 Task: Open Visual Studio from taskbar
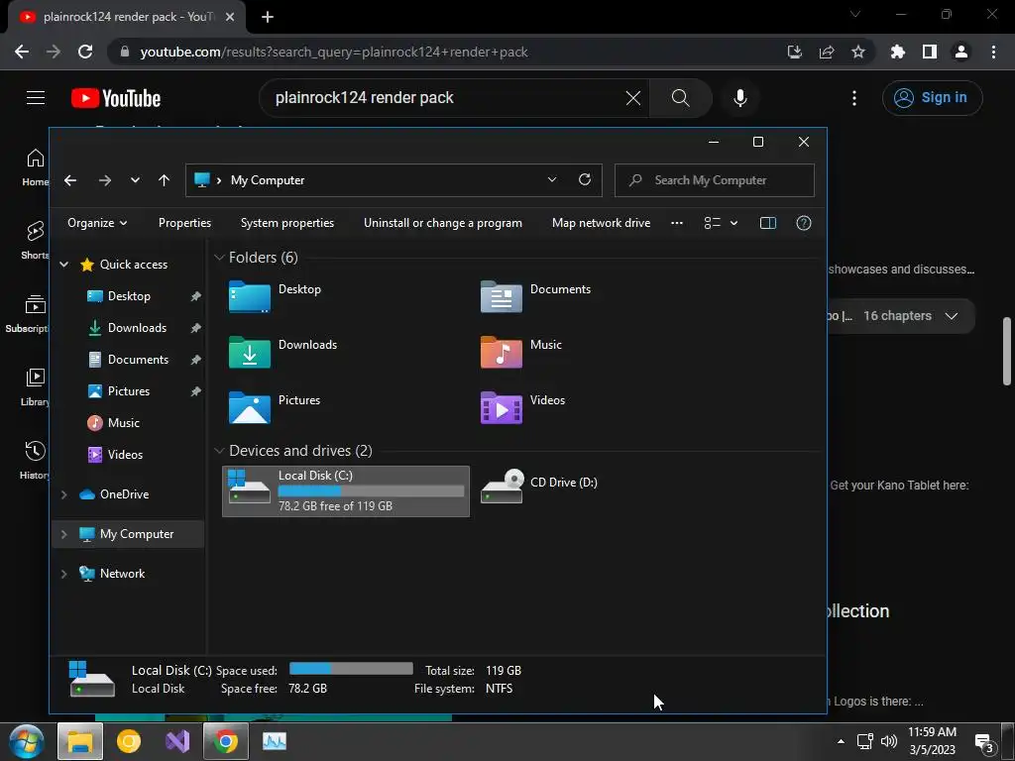(177, 741)
